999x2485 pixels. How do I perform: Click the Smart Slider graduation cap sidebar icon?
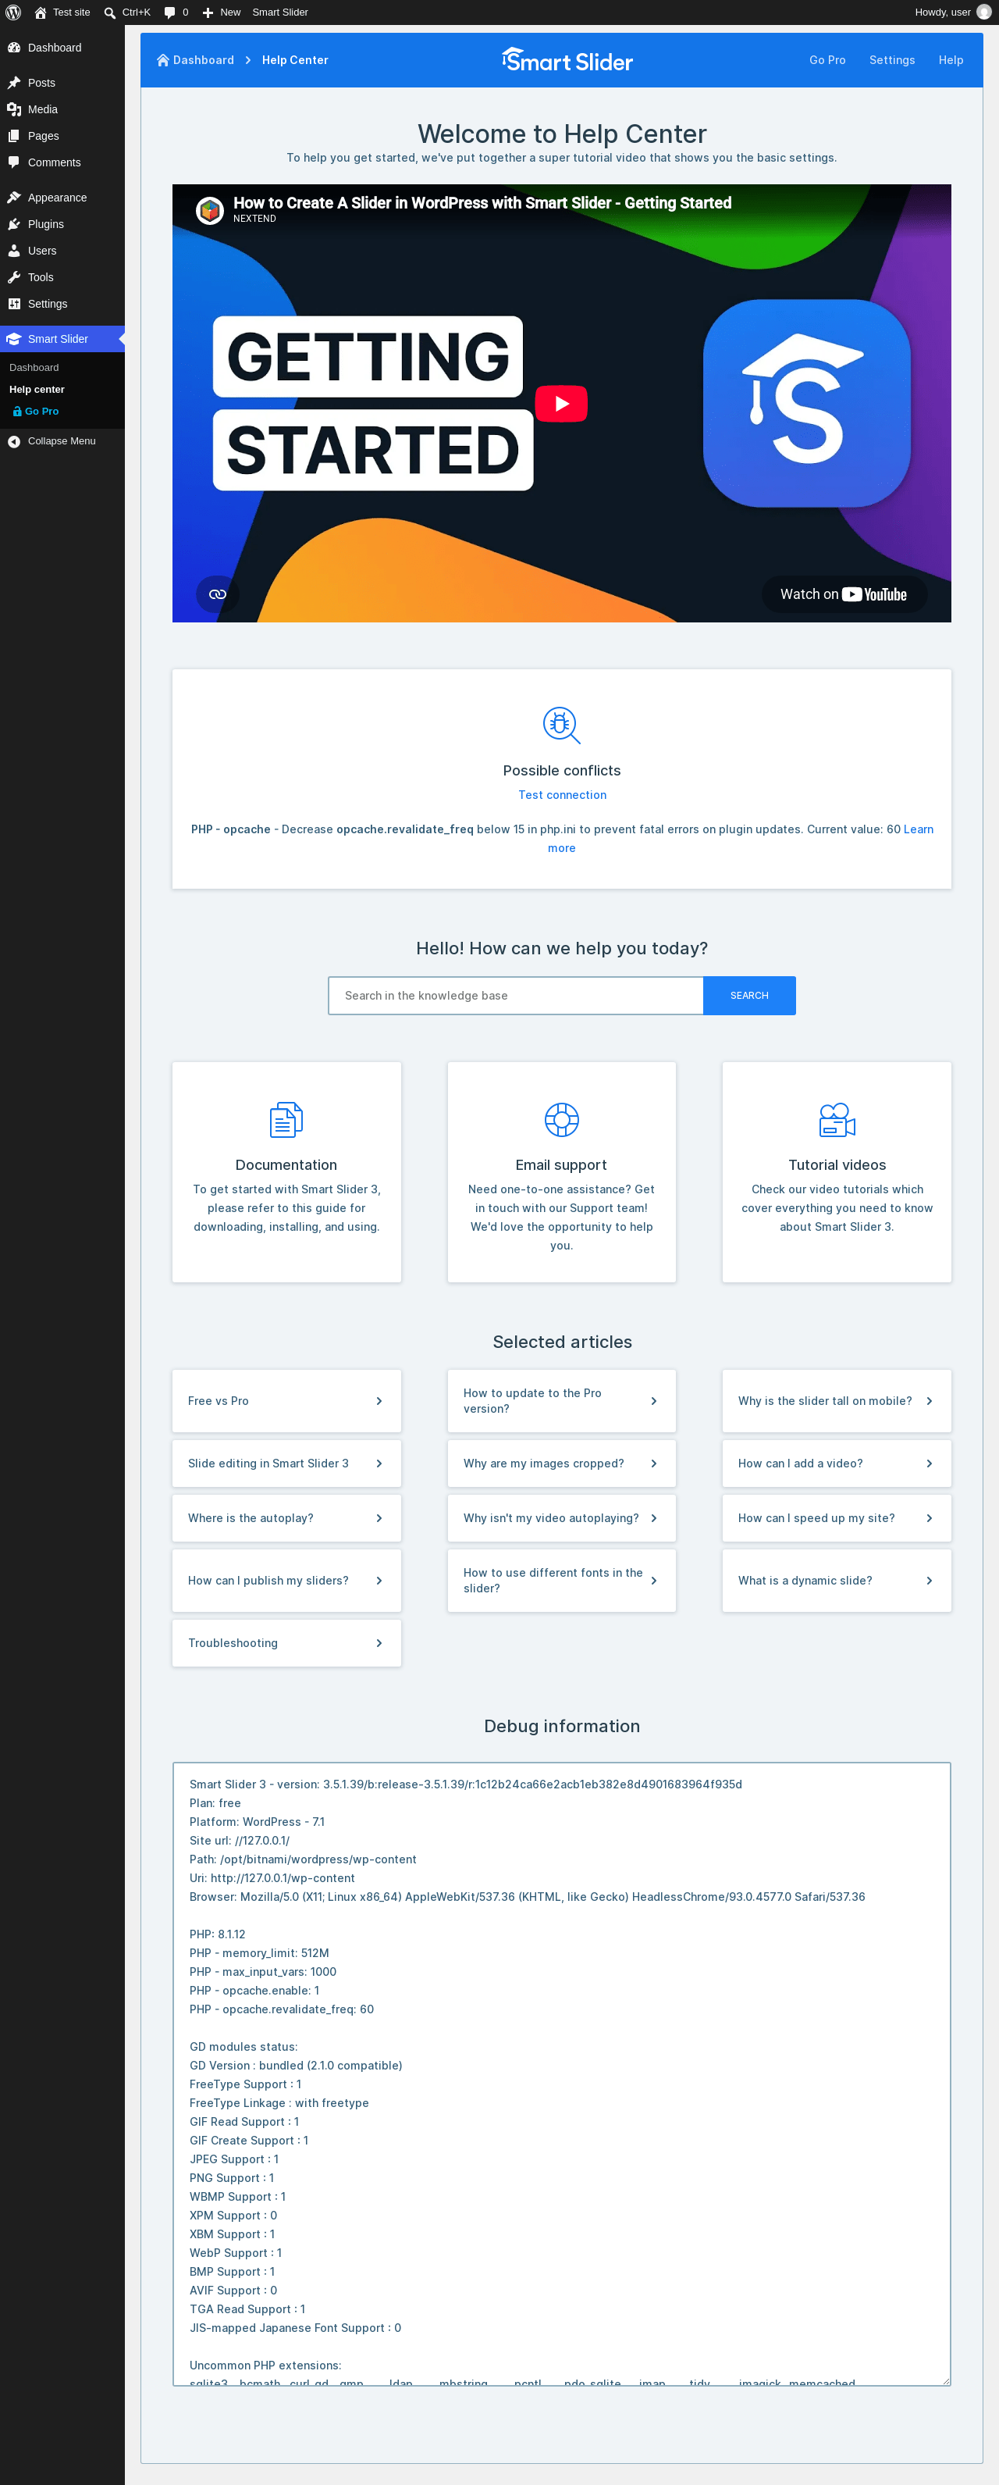(x=15, y=339)
